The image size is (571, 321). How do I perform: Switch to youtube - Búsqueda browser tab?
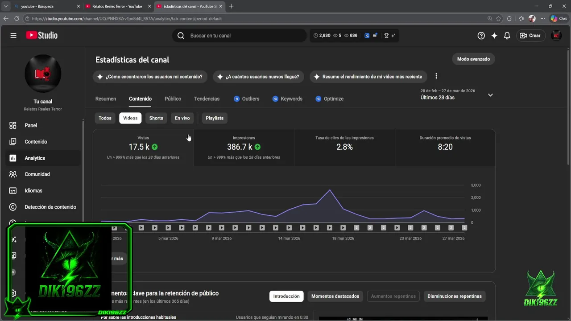(x=47, y=6)
